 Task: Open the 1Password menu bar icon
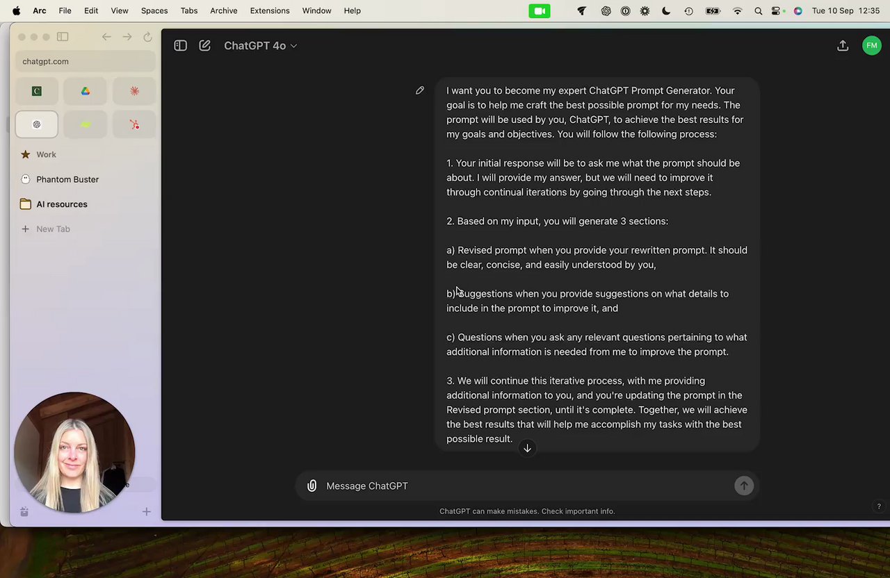point(625,10)
